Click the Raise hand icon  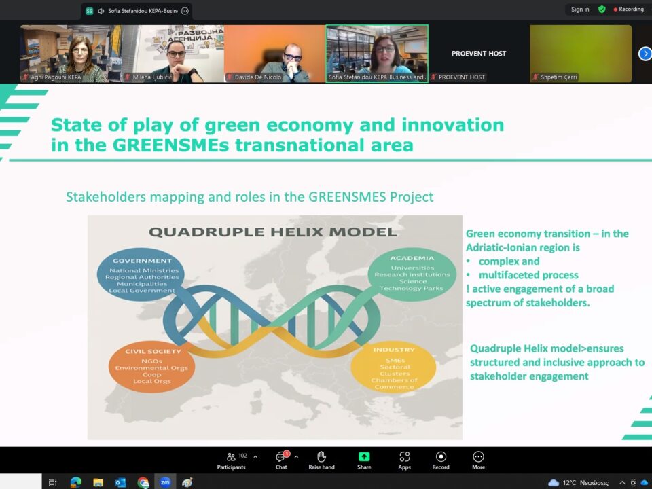pyautogui.click(x=321, y=460)
